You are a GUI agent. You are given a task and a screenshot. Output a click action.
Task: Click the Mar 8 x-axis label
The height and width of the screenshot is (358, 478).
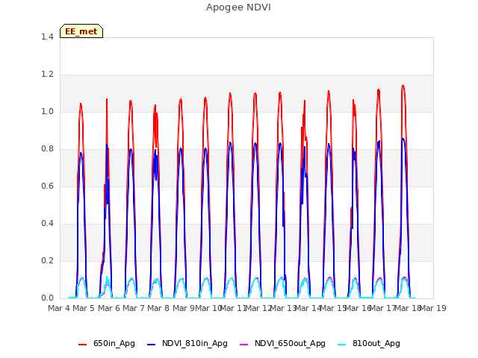coord(158,308)
